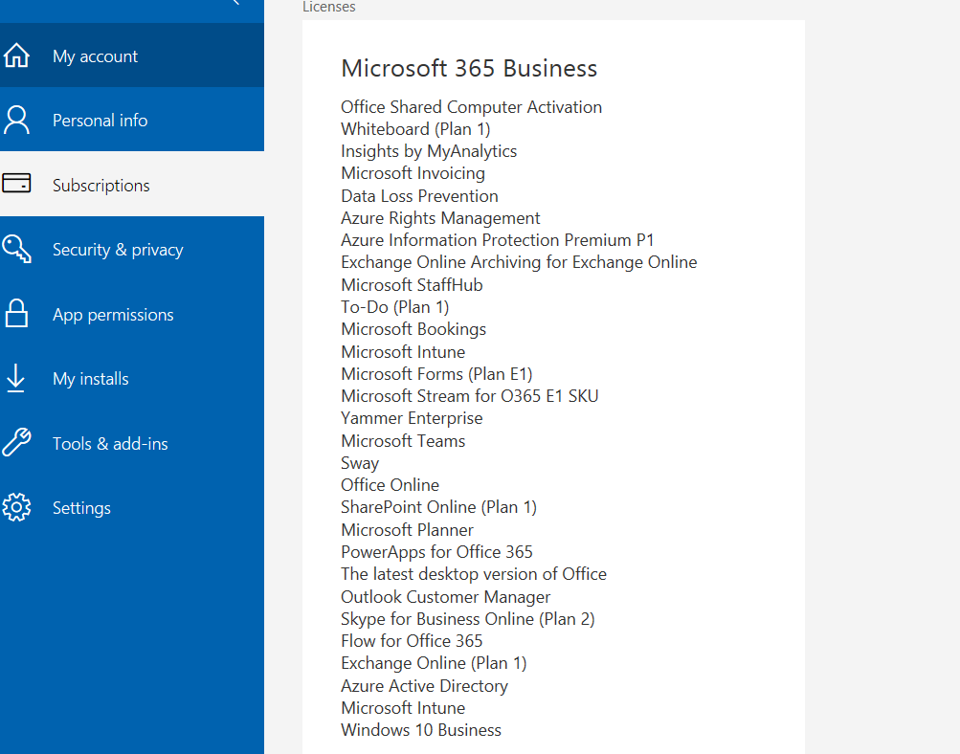
Task: Click 'Yammer Enterprise' entry
Action: [412, 418]
